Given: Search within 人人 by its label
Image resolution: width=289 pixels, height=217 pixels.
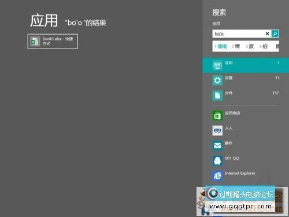Looking at the screenshot, I should tap(229, 128).
